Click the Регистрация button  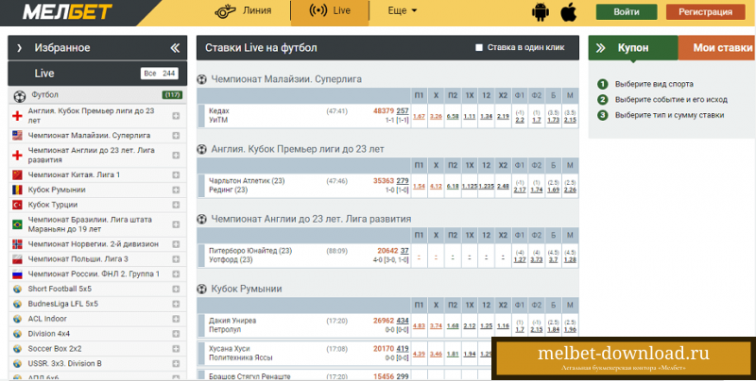705,12
